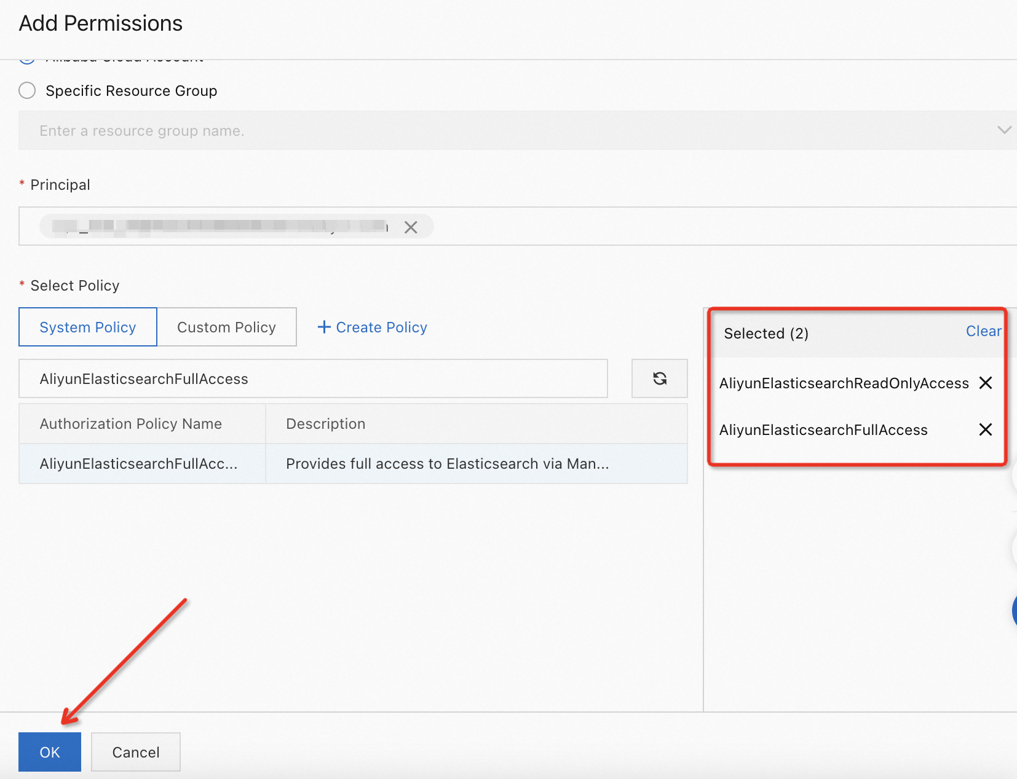Viewport: 1017px width, 779px height.
Task: Clear all selected policies
Action: click(x=983, y=331)
